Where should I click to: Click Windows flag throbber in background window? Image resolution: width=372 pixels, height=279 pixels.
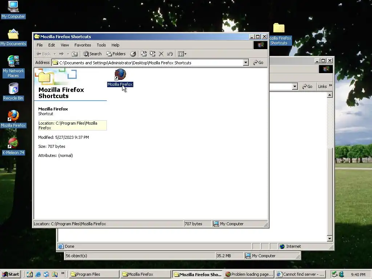click(x=326, y=69)
